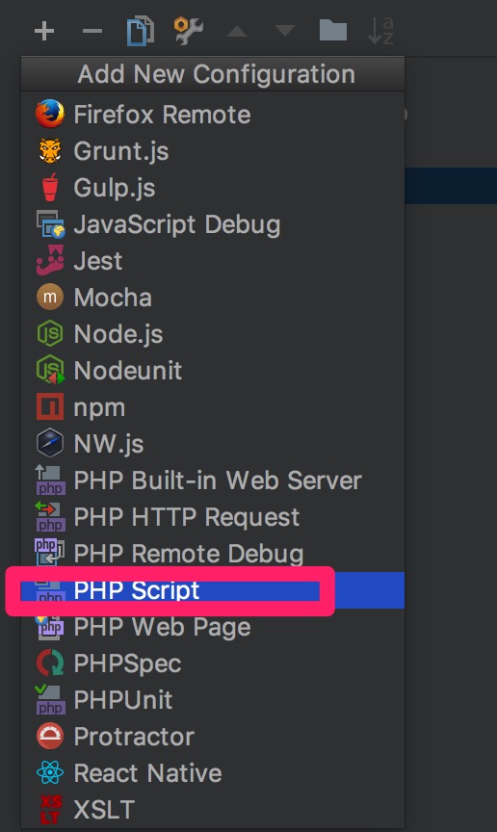Click the plus Add New Configuration icon
The width and height of the screenshot is (497, 832).
pyautogui.click(x=44, y=31)
